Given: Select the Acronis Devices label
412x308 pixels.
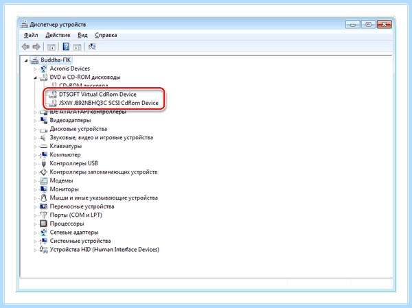Looking at the screenshot, I should coord(69,69).
